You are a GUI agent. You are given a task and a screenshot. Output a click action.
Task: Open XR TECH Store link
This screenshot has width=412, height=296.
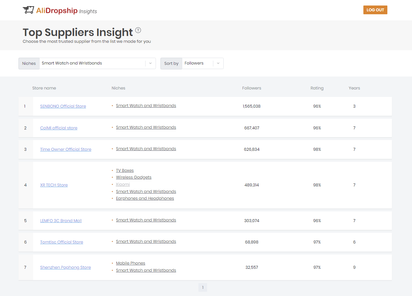click(54, 185)
